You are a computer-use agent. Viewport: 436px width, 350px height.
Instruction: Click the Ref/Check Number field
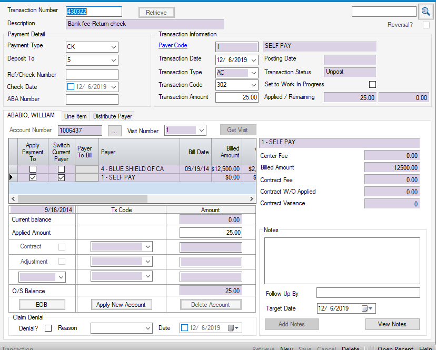click(x=92, y=75)
